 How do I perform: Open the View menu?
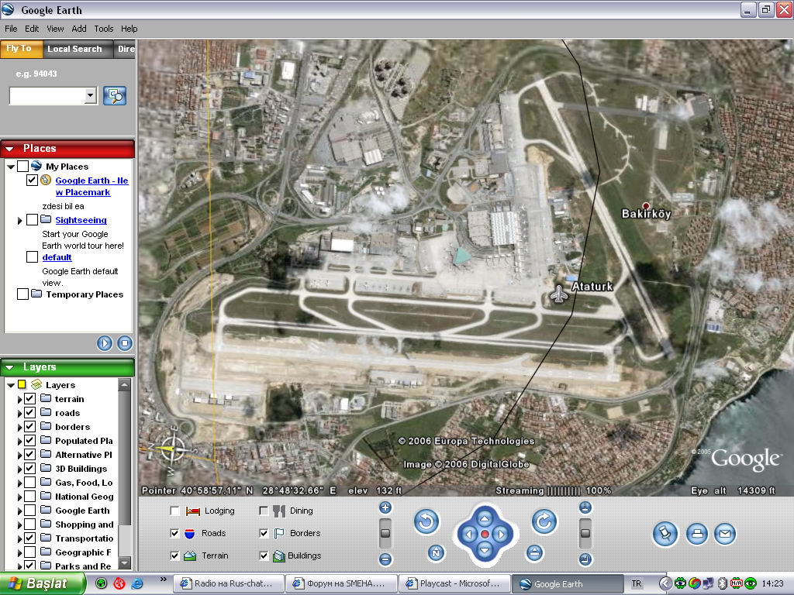55,29
